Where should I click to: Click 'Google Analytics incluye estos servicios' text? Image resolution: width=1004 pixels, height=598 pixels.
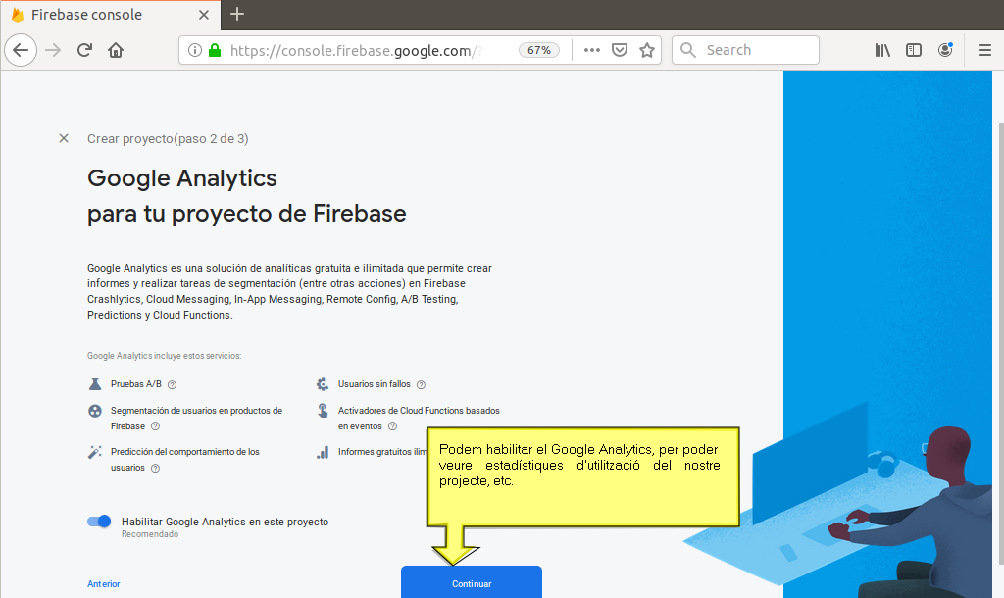pyautogui.click(x=164, y=356)
